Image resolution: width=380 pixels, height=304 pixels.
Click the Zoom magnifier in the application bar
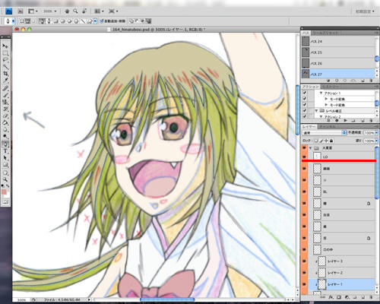pyautogui.click(x=75, y=11)
